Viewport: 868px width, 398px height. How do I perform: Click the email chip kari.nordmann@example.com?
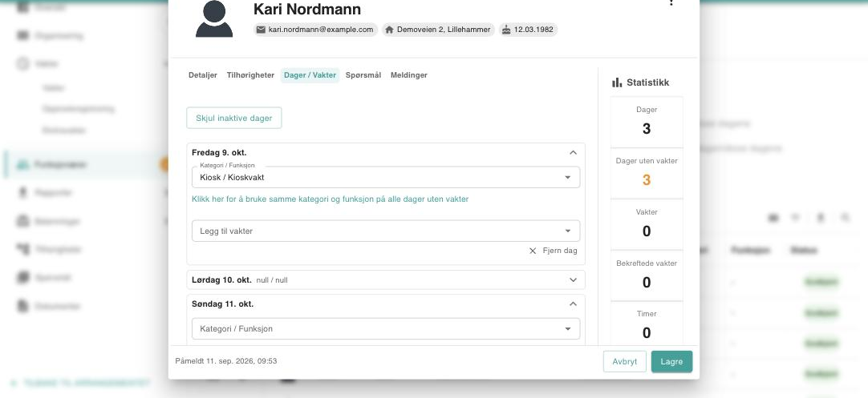tap(315, 30)
